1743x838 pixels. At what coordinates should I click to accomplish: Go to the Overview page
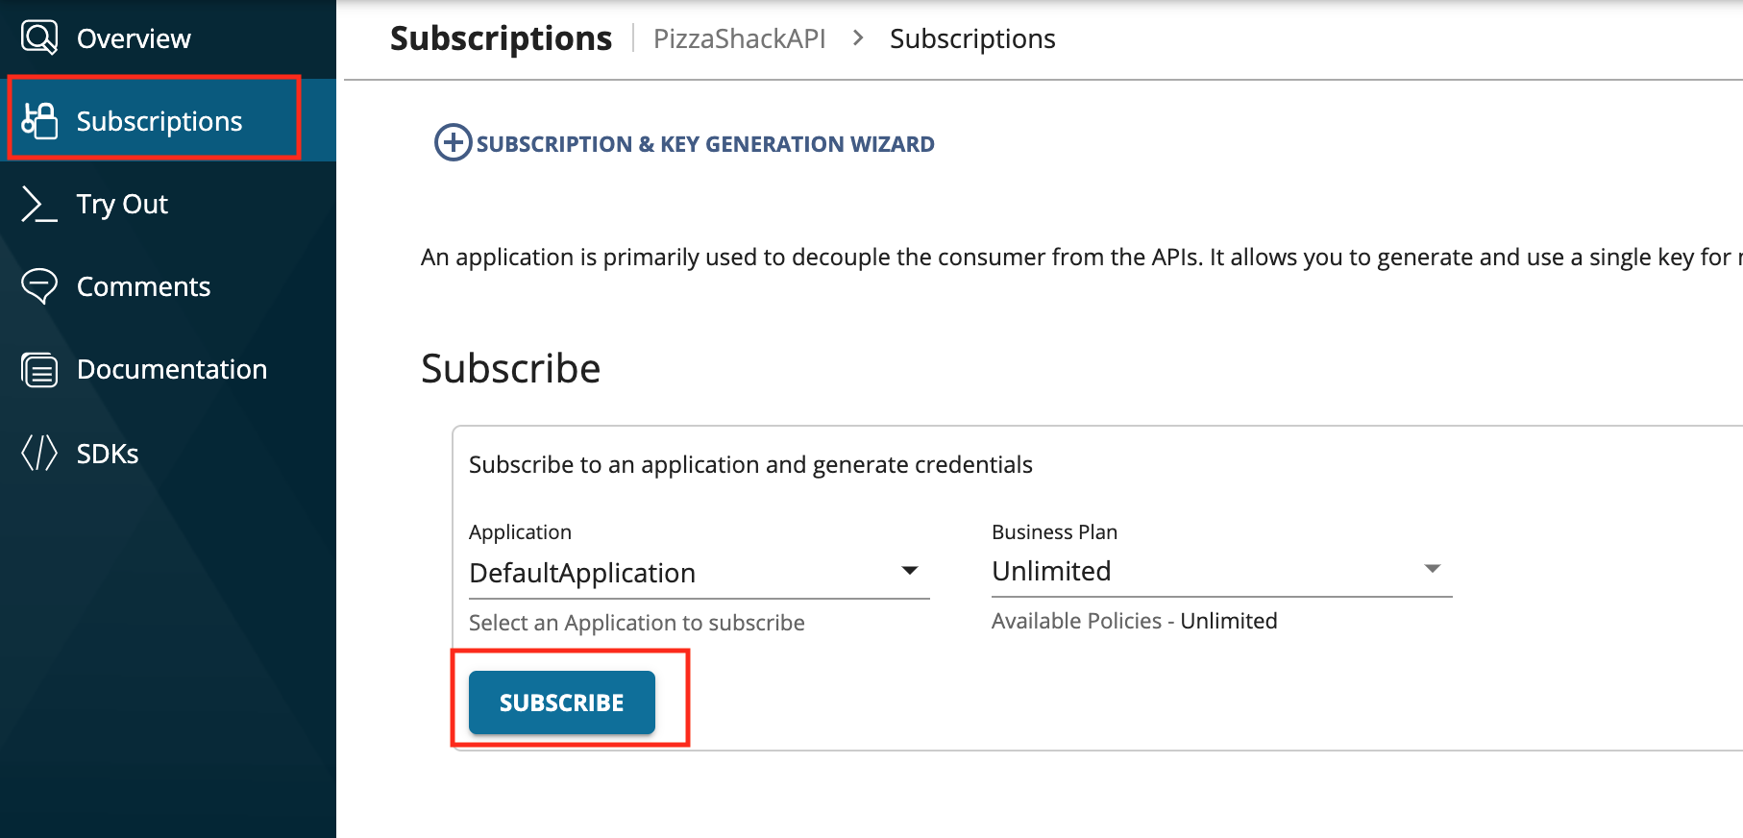coord(133,37)
